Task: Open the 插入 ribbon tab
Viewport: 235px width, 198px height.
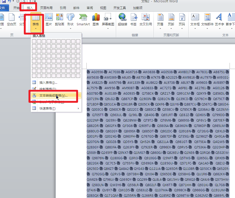Action: [30, 8]
